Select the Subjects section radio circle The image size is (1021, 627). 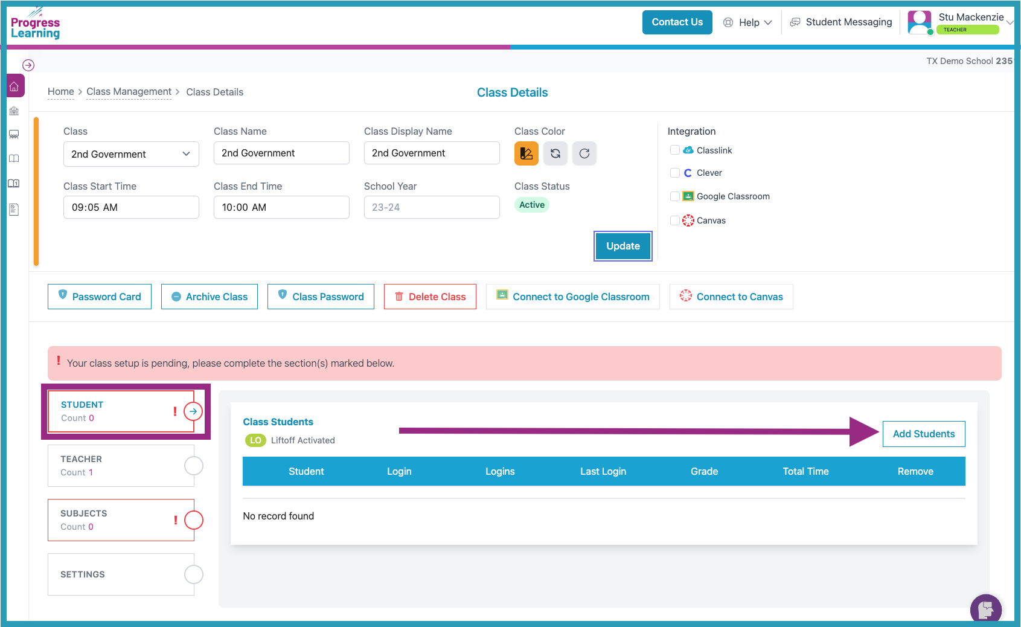coord(194,520)
